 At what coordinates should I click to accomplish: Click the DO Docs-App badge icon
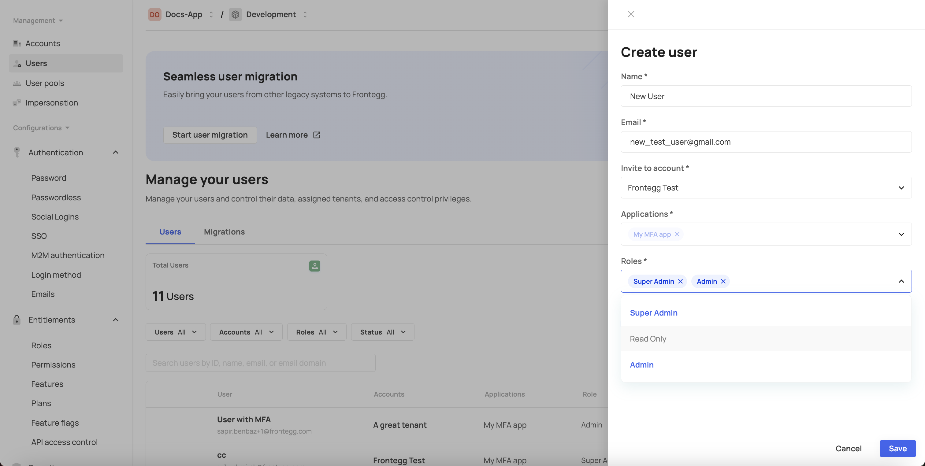(154, 14)
